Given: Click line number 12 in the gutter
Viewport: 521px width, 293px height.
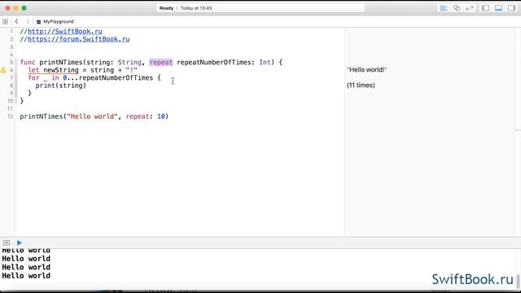Looking at the screenshot, I should coord(10,116).
